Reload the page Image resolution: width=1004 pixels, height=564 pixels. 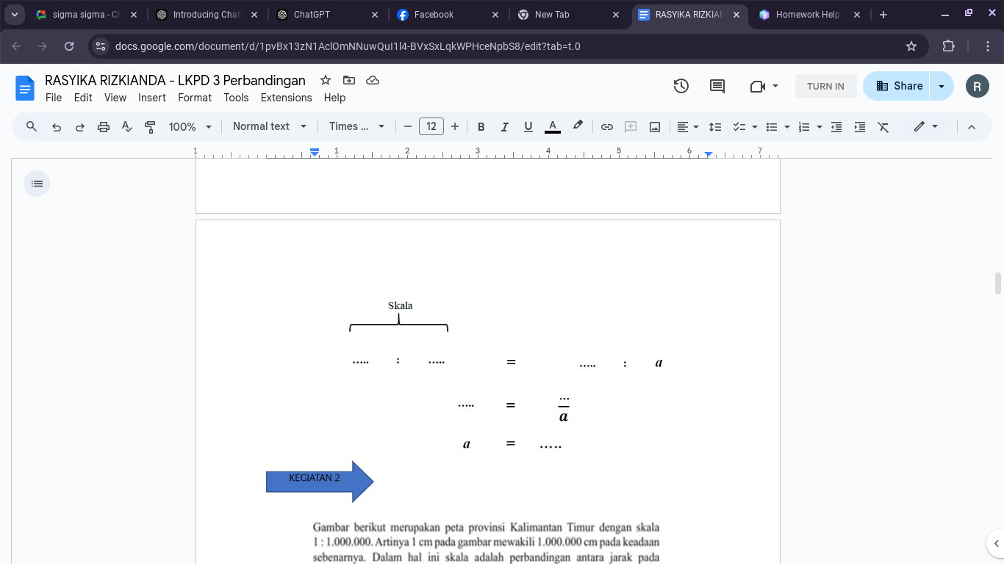pyautogui.click(x=69, y=46)
